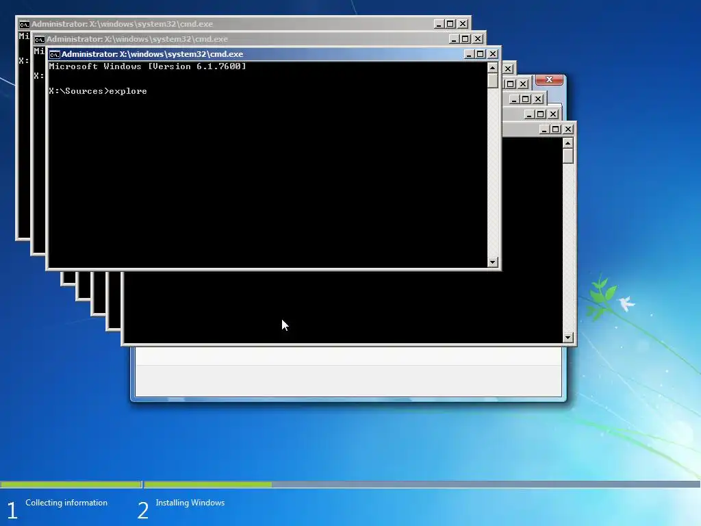Minimize the lowest cmd window with the tall scrollbar

pyautogui.click(x=544, y=129)
